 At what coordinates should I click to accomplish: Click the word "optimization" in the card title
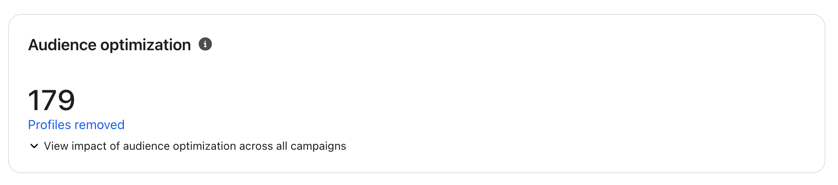coord(146,45)
